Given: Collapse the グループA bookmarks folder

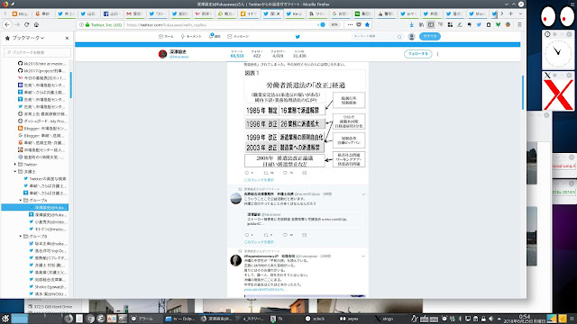Looking at the screenshot, I should point(21,200).
